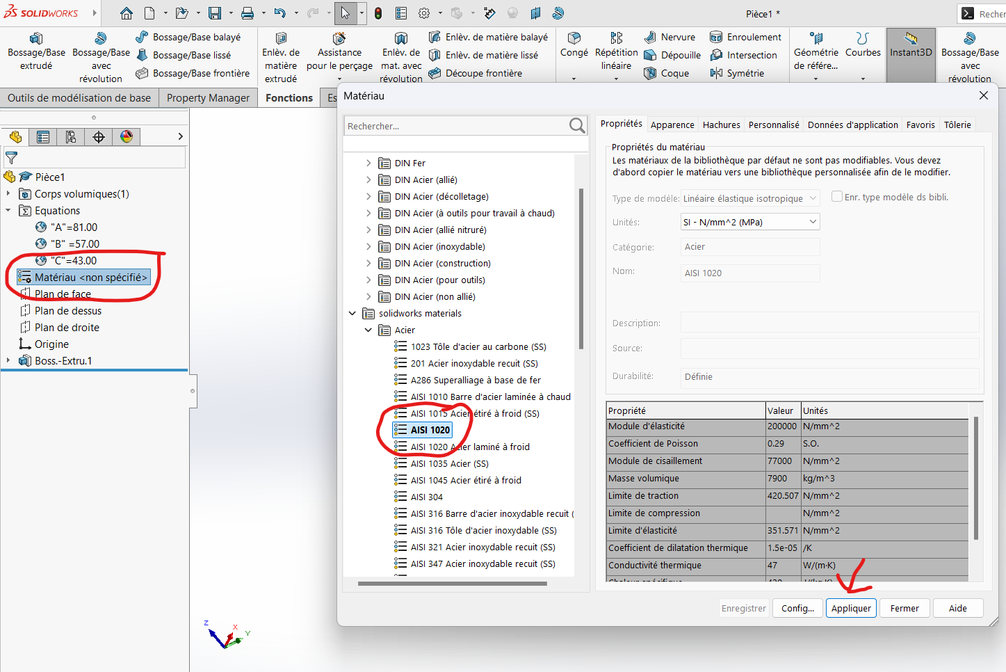
Task: Open the Config... button
Action: click(x=797, y=608)
